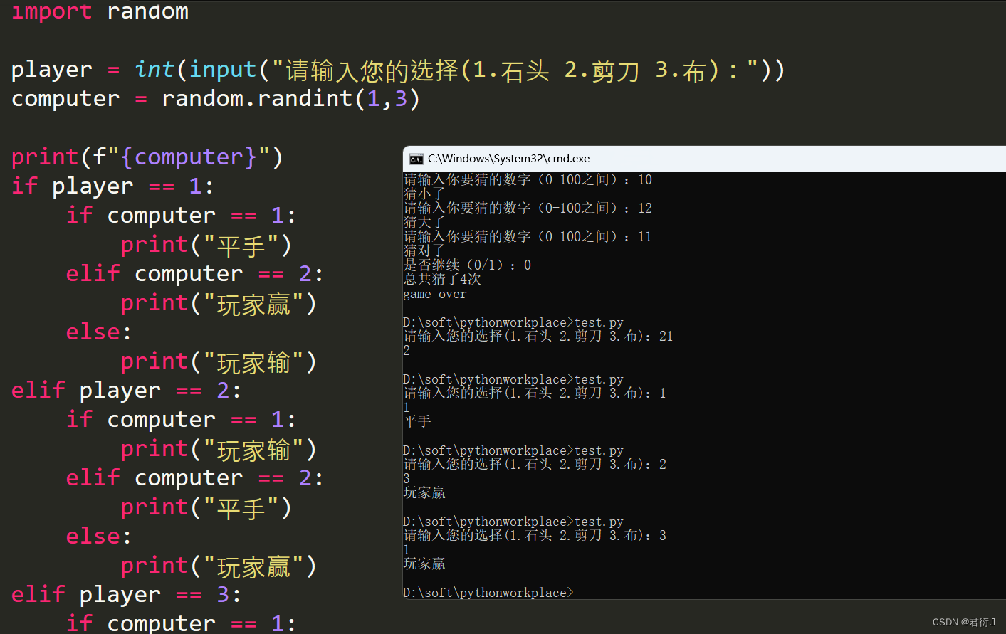Click the computer output '3' in cmd
The height and width of the screenshot is (634, 1006).
407,478
